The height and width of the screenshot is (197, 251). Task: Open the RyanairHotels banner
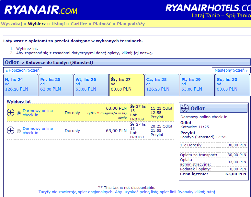click(208, 11)
